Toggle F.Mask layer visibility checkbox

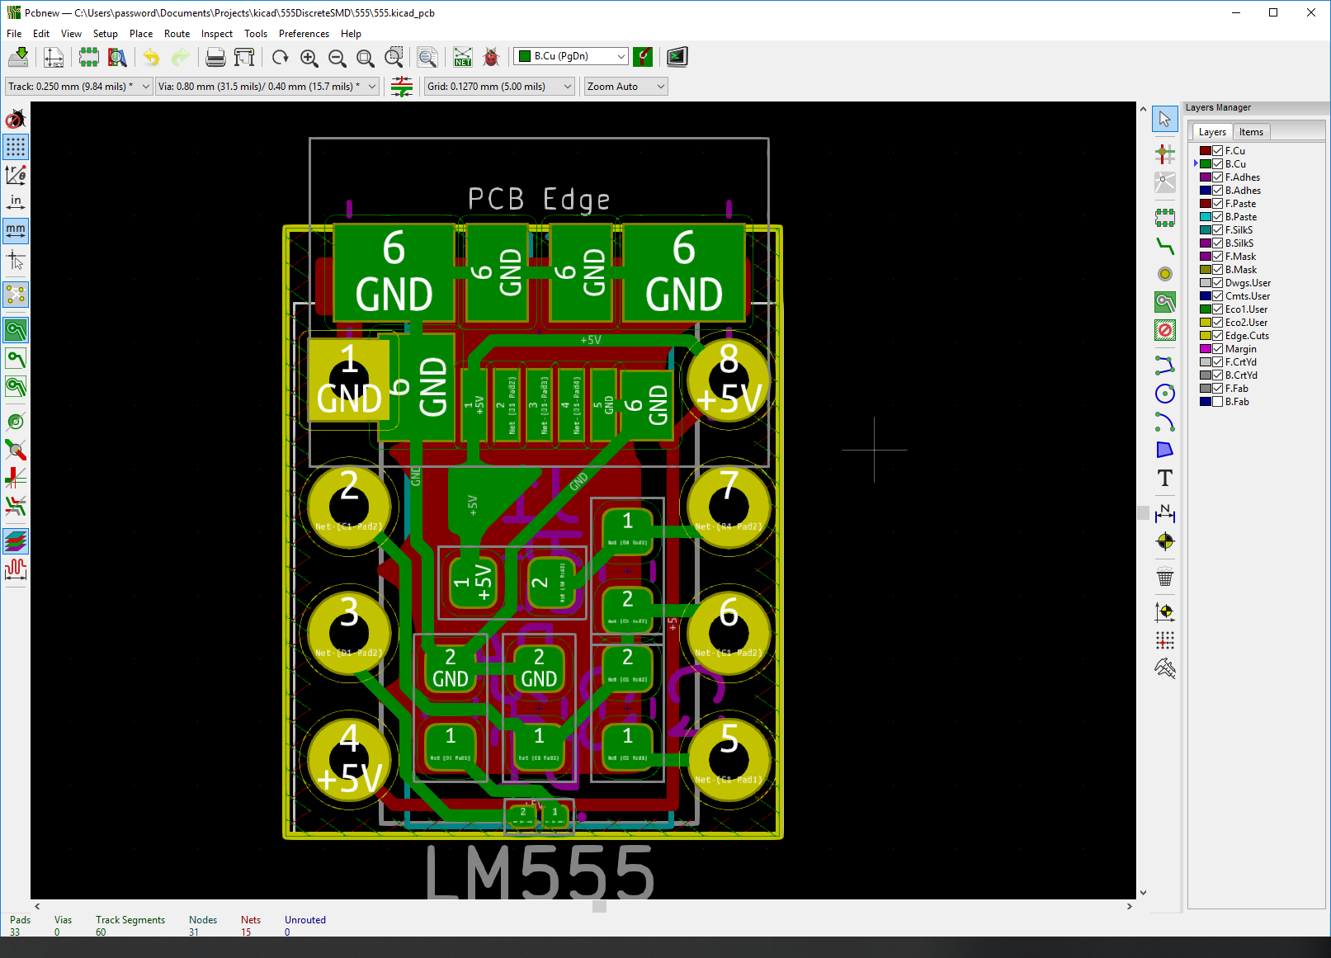1217,257
